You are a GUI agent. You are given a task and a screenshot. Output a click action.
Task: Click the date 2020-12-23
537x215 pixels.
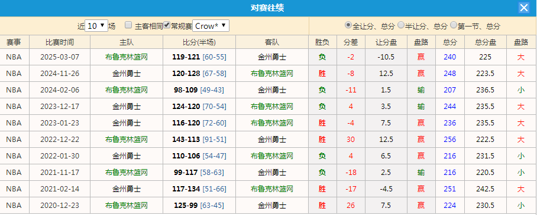60,206
